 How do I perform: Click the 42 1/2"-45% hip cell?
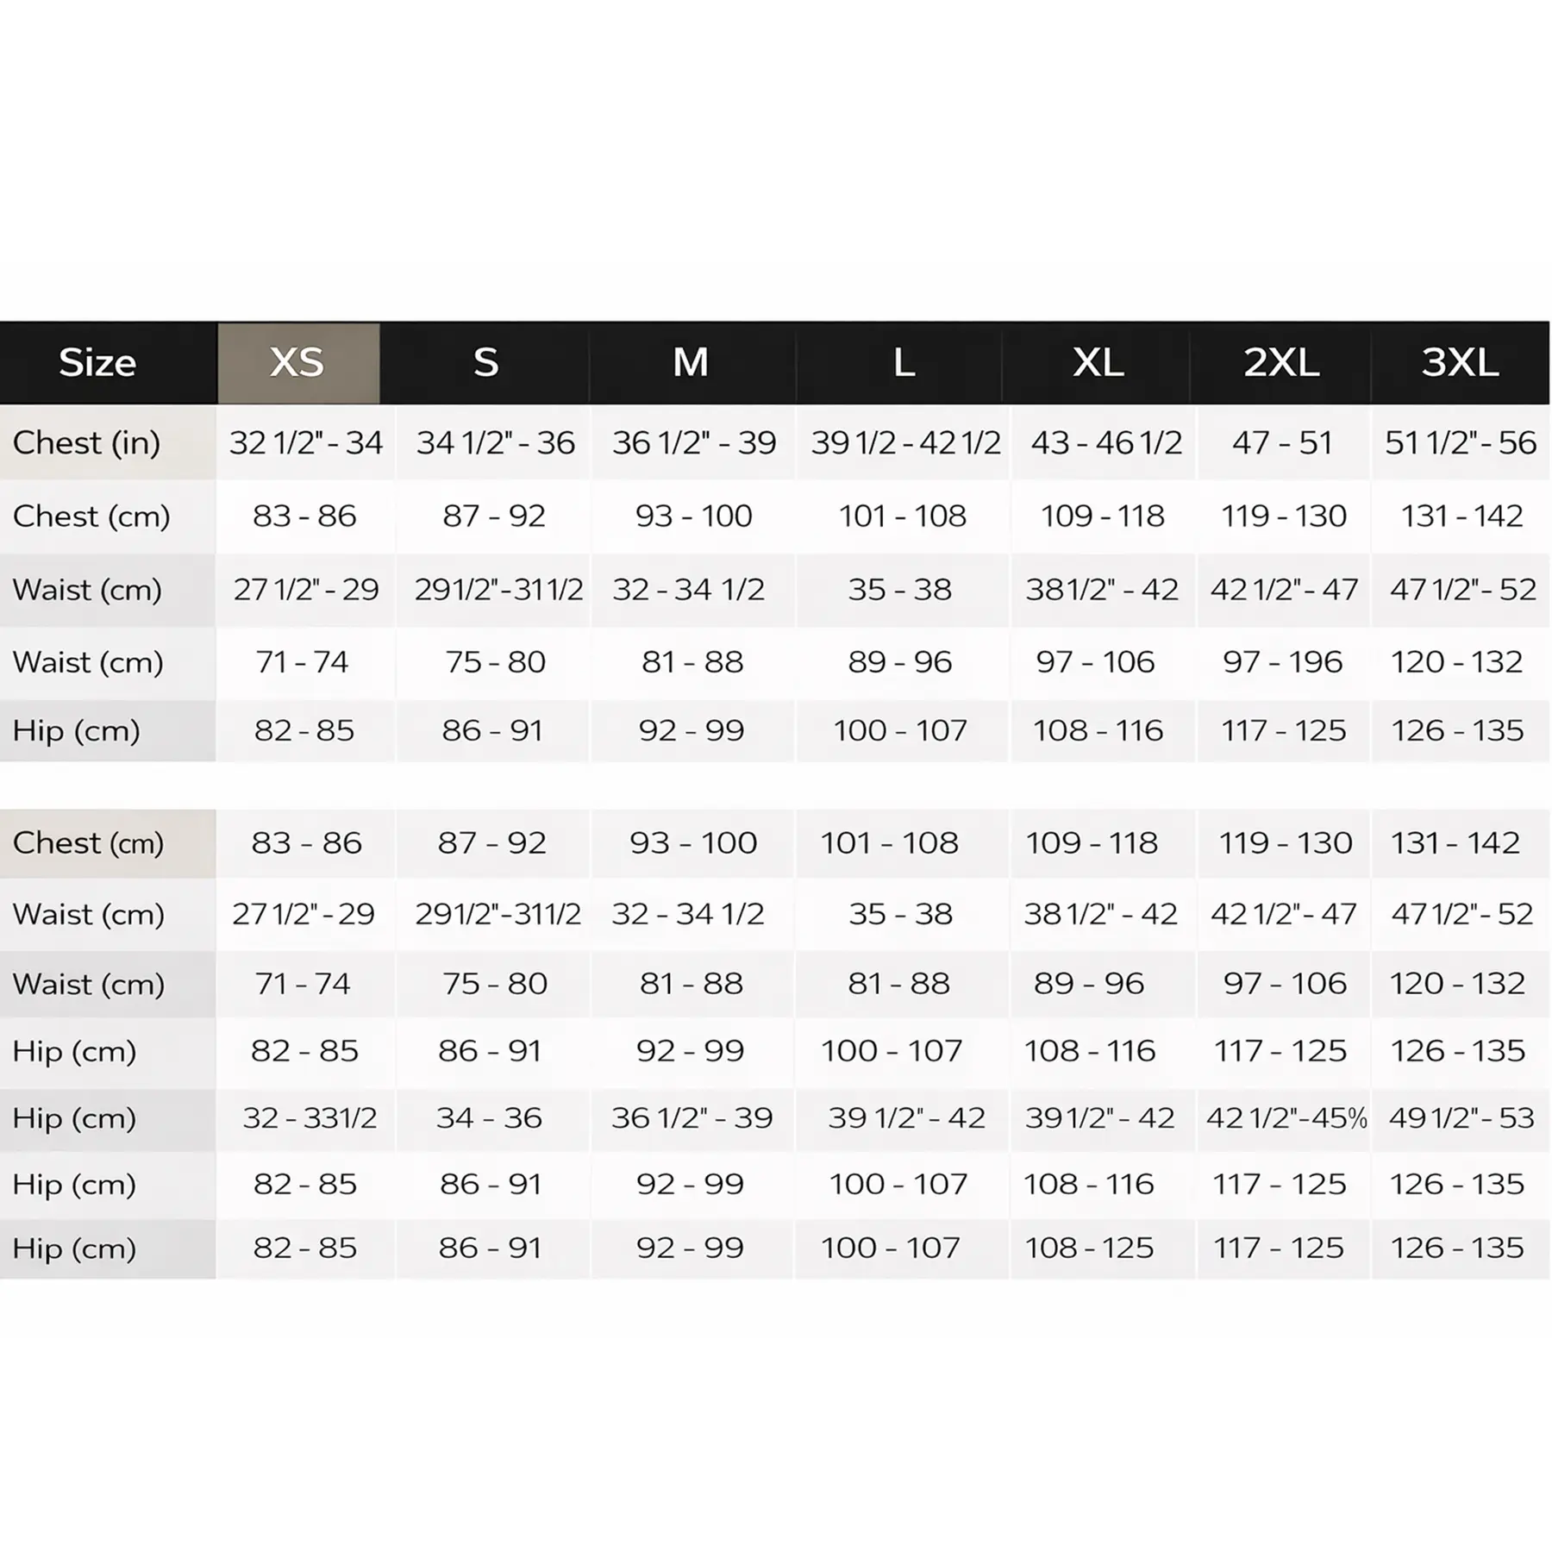coord(1286,1118)
